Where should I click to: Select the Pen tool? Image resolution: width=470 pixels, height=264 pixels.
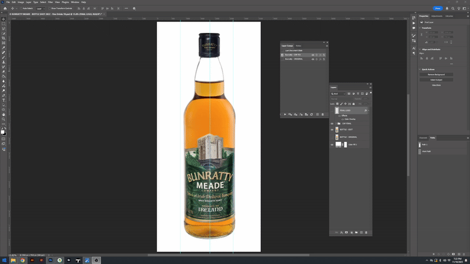coord(4,96)
